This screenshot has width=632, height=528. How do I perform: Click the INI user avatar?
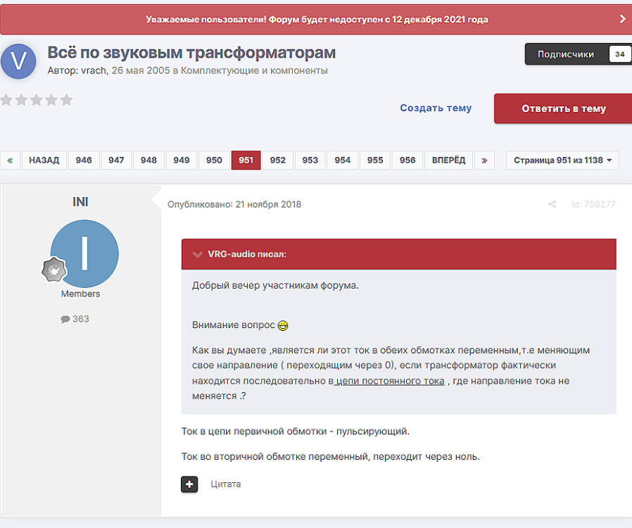84,253
